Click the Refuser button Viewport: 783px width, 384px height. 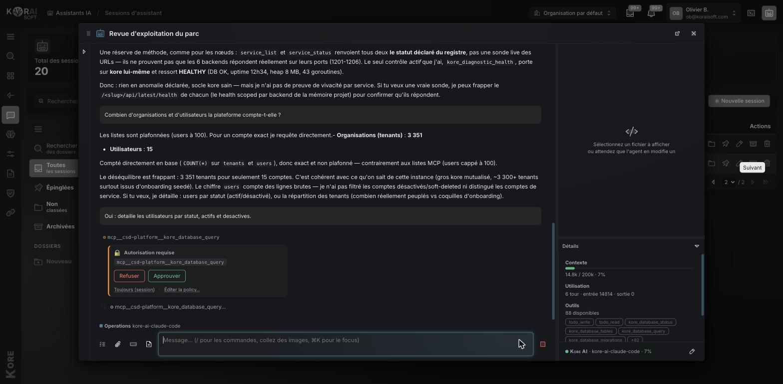pyautogui.click(x=129, y=276)
